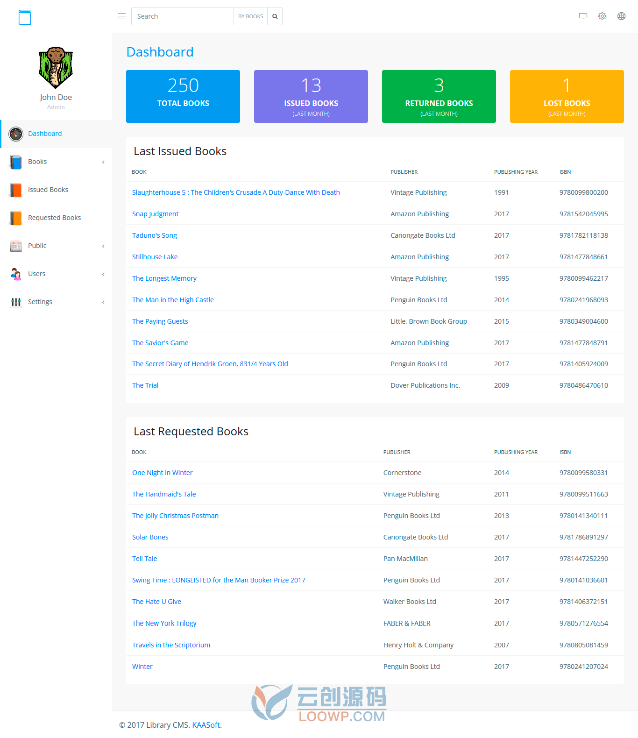
Task: Open The Longest Memory book link
Action: point(164,278)
